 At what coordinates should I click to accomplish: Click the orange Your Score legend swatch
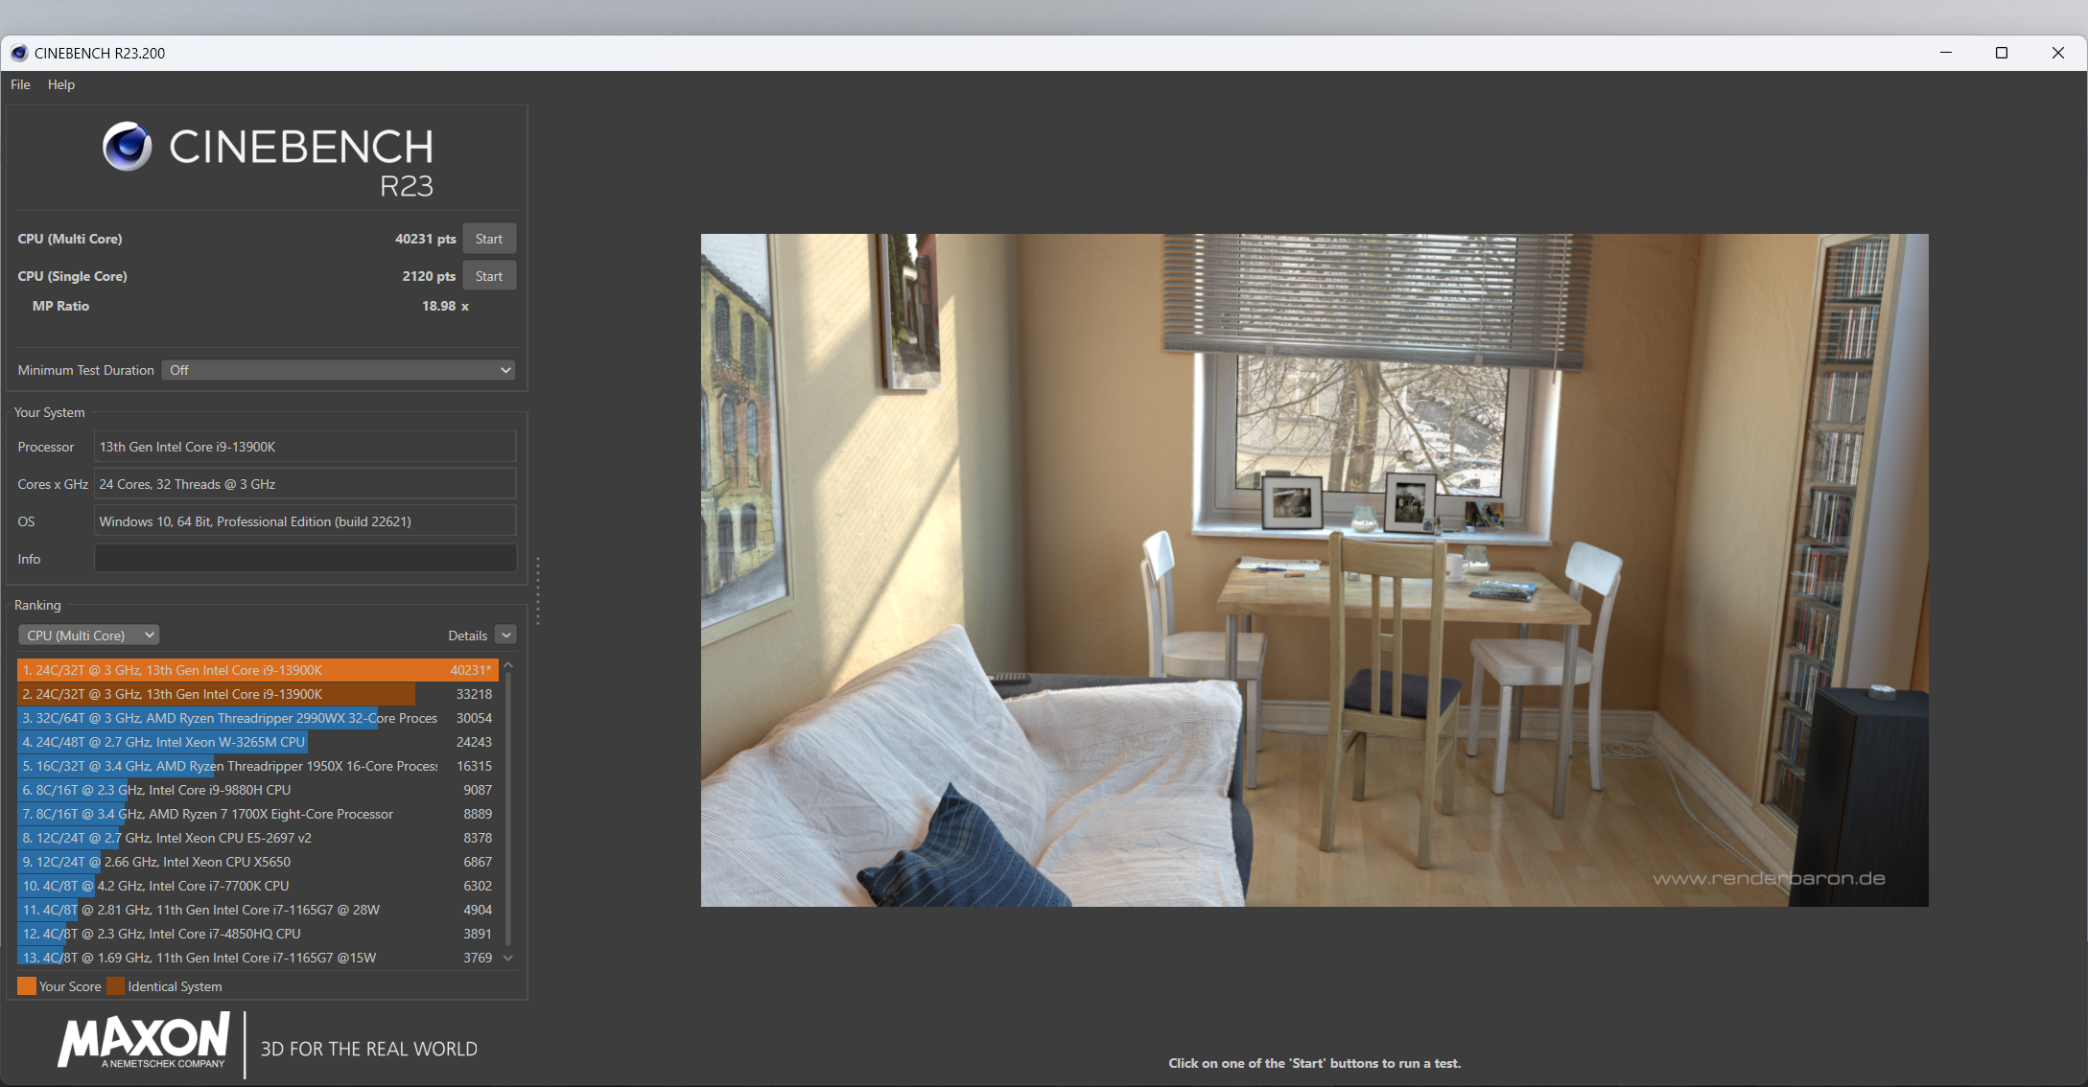coord(26,986)
